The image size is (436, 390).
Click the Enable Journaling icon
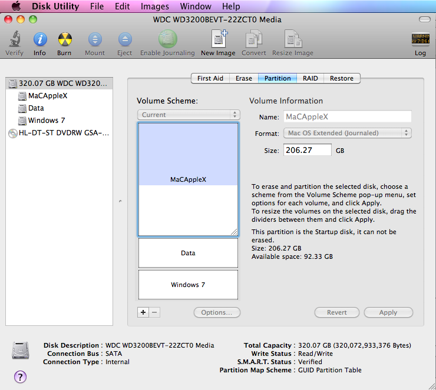coord(168,39)
